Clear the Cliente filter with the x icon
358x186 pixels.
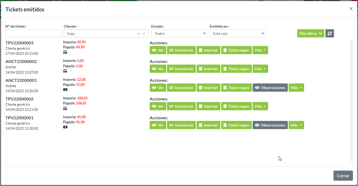[x=139, y=34]
